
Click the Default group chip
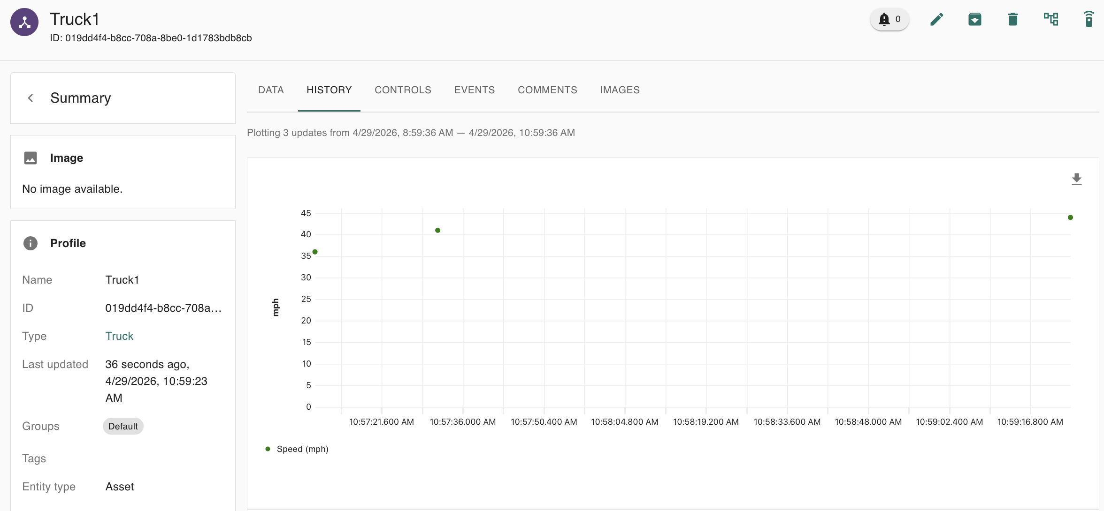coord(123,426)
